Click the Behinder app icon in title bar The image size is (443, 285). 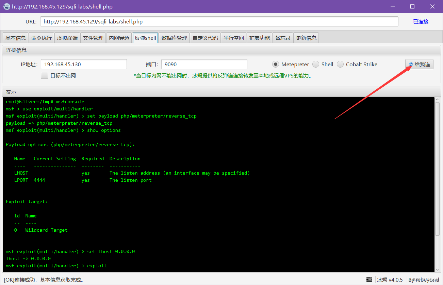point(6,6)
